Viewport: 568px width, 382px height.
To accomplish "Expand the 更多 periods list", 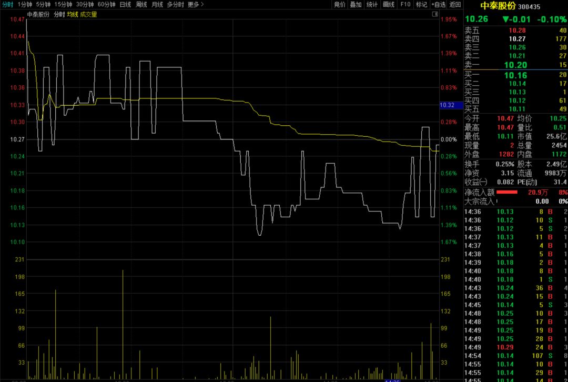I will pyautogui.click(x=196, y=4).
